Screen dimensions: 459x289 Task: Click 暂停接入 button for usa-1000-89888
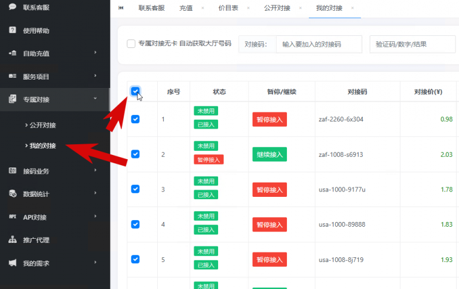click(270, 224)
